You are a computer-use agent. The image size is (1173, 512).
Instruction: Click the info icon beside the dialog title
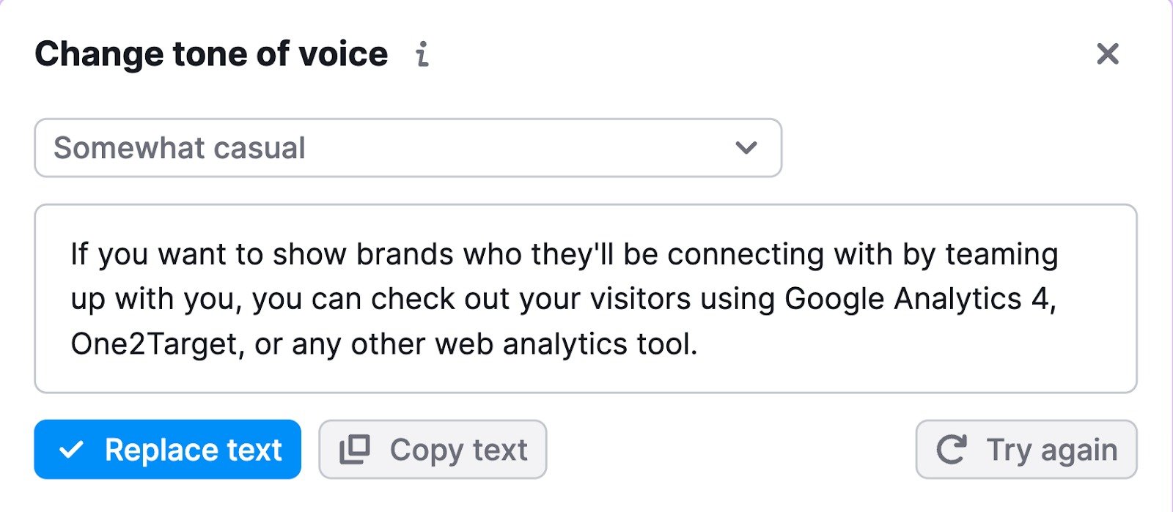(x=423, y=53)
